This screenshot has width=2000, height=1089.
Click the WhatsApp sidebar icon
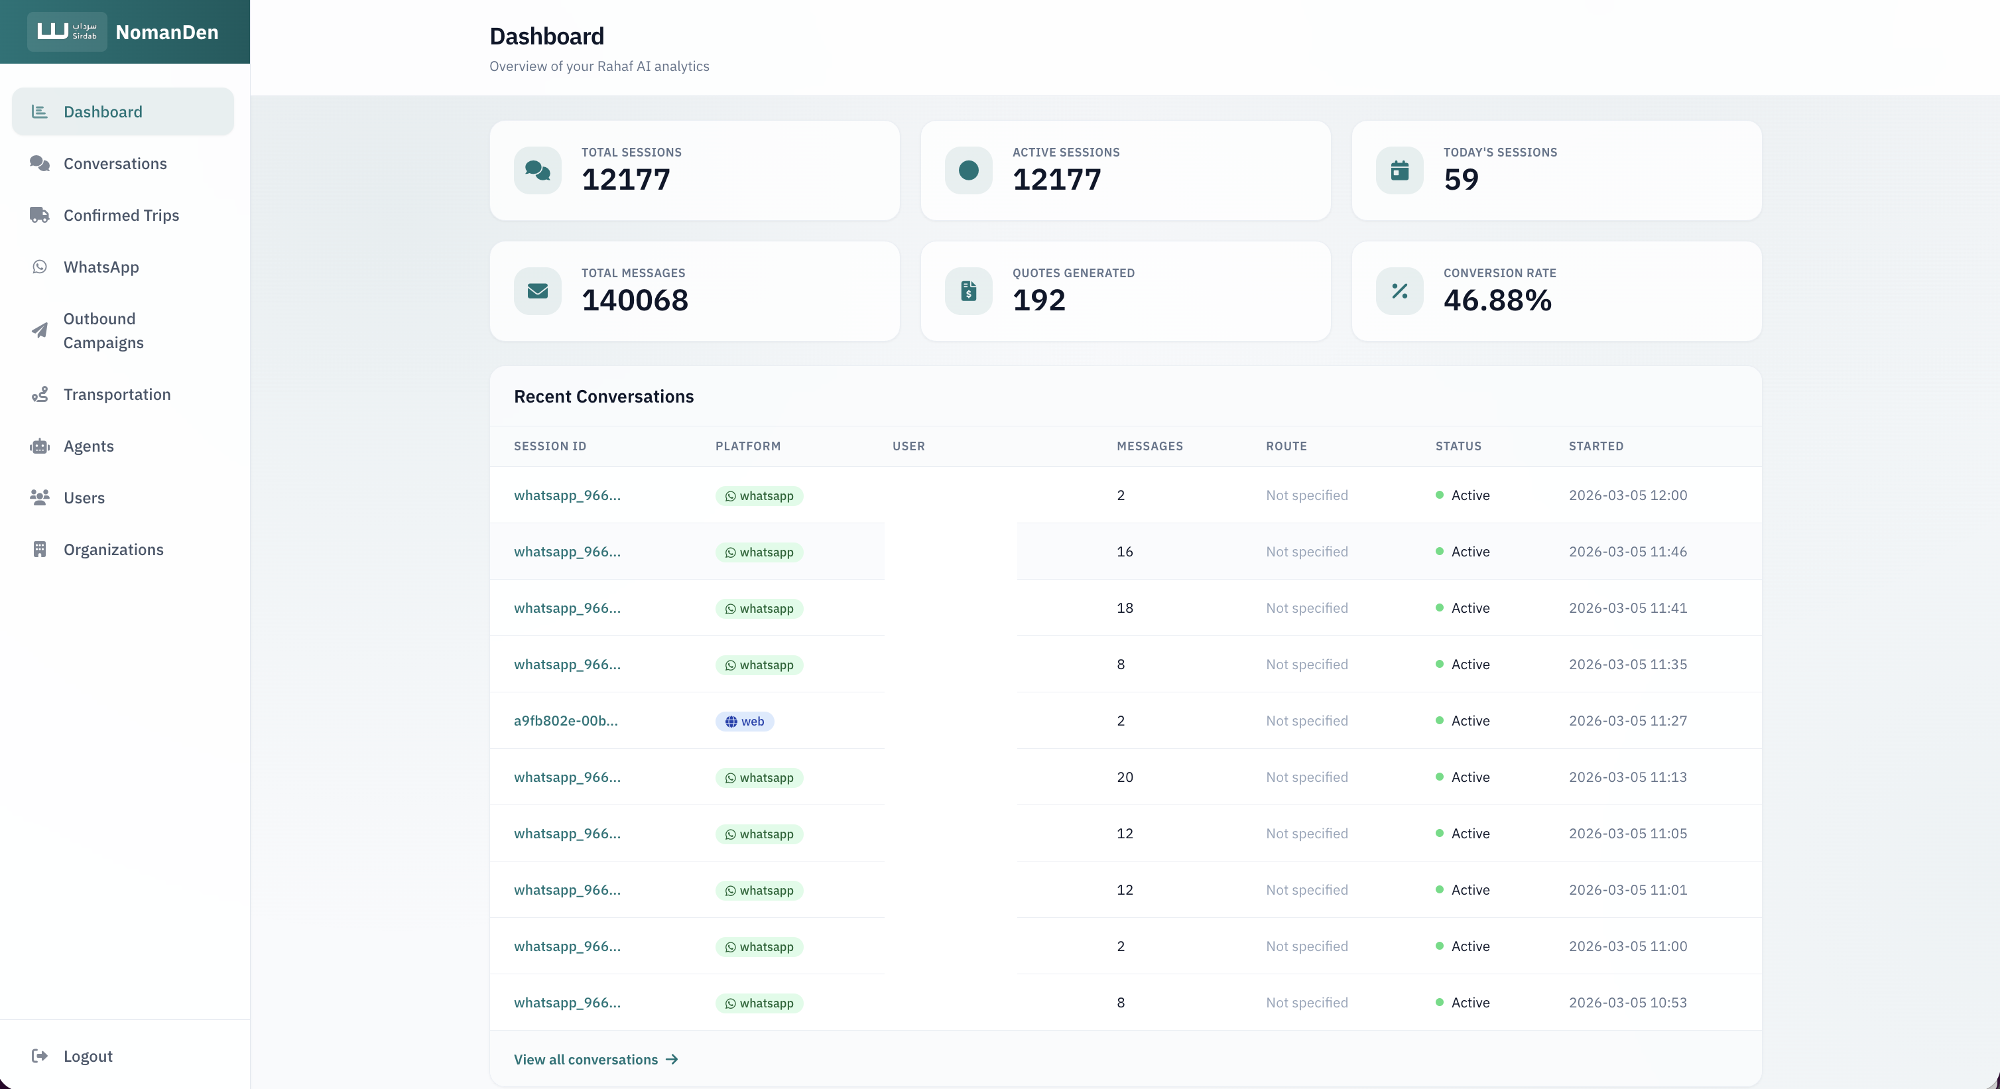point(40,267)
